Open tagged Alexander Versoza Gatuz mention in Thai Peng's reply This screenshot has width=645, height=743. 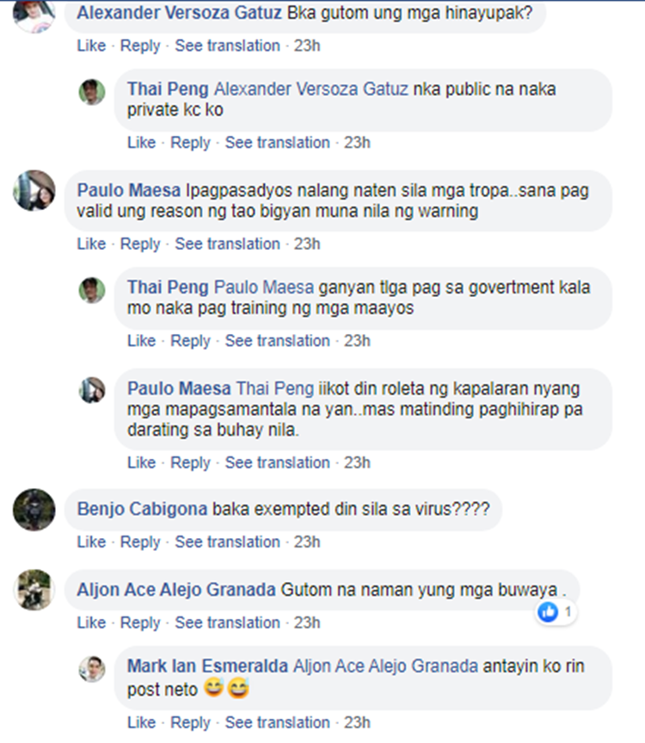pos(311,89)
